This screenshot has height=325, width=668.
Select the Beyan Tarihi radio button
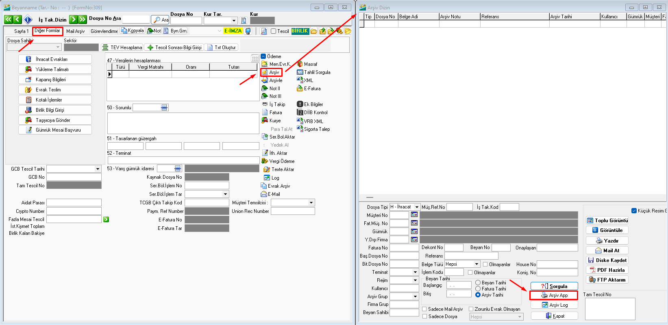(478, 283)
